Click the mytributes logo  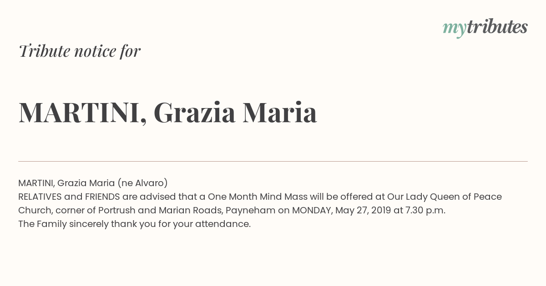click(485, 28)
